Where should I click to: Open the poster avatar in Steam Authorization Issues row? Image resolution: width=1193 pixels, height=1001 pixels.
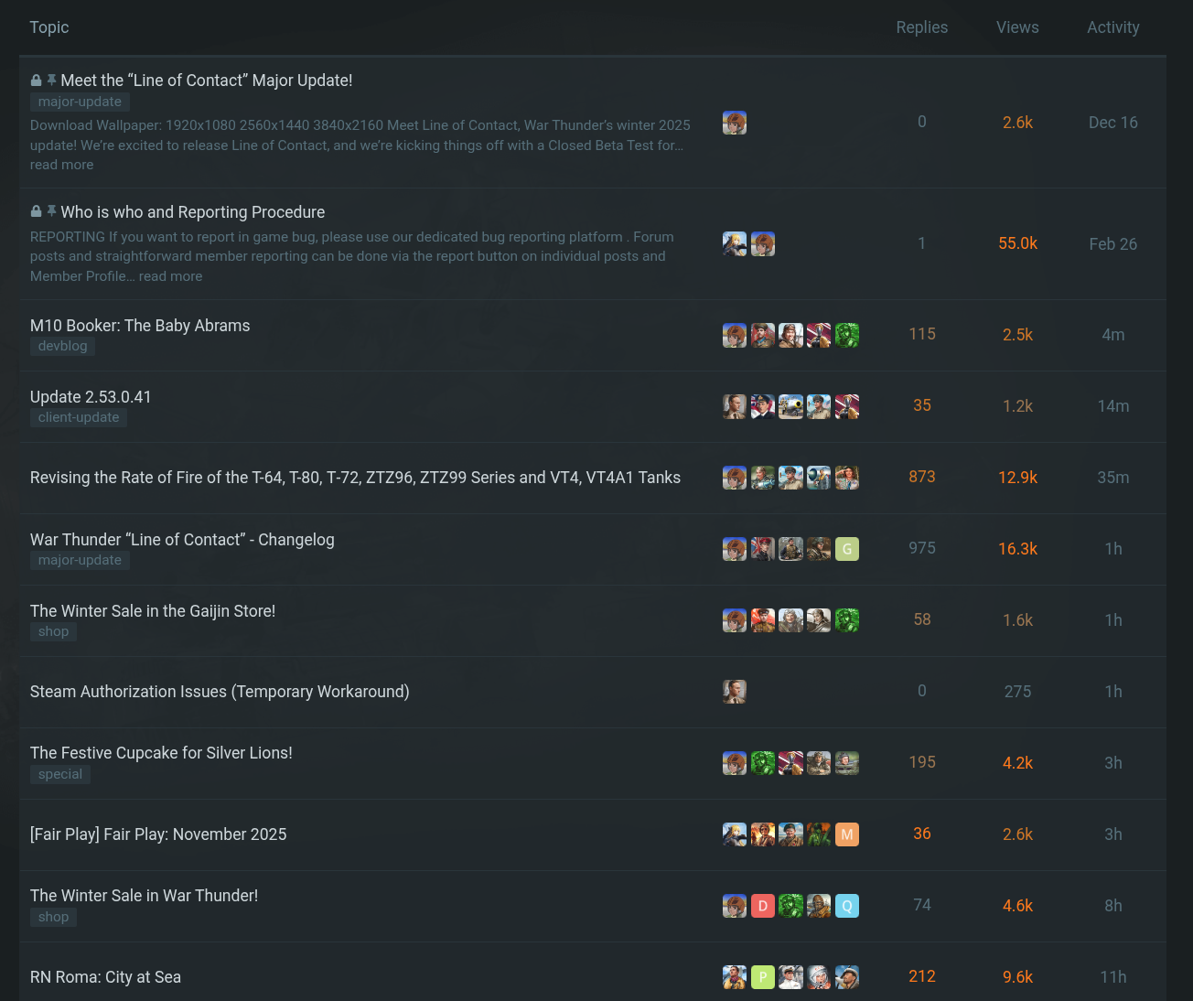click(735, 692)
